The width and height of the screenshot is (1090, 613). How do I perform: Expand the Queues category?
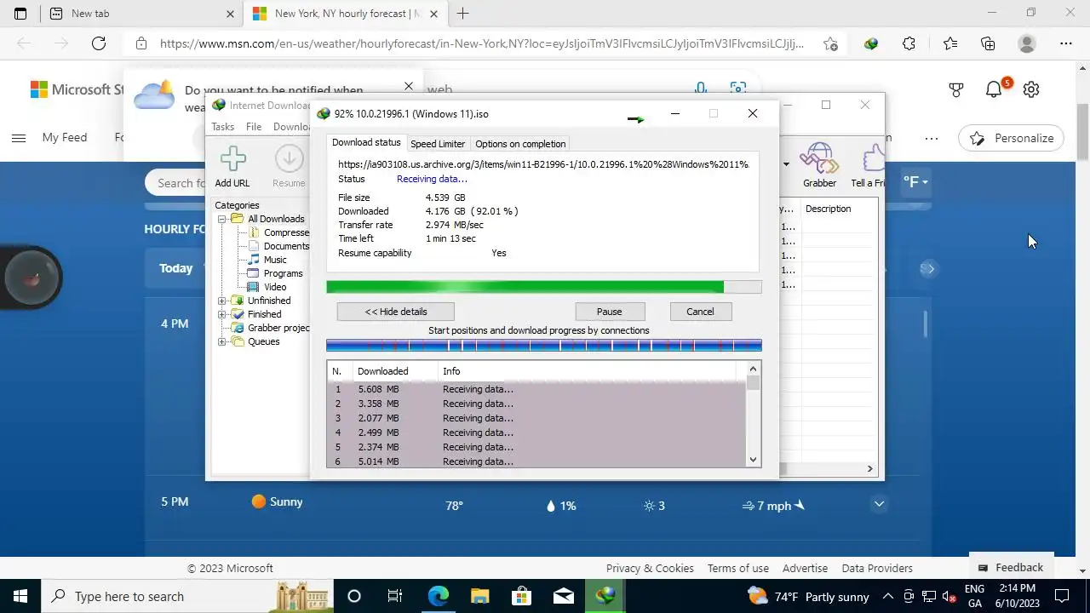coord(222,341)
